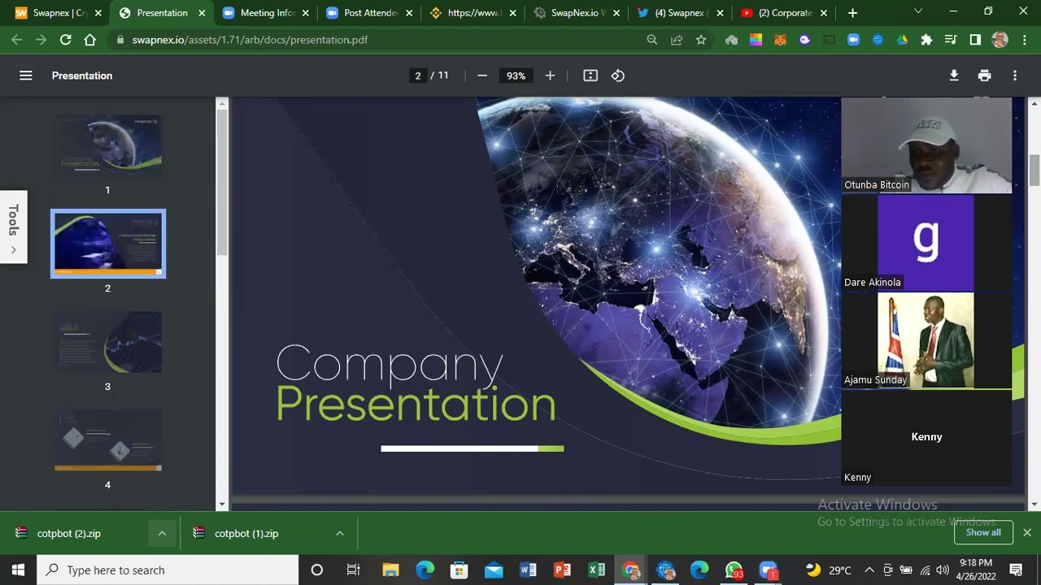Bookmark this page with star icon
Viewport: 1041px width, 585px height.
701,40
